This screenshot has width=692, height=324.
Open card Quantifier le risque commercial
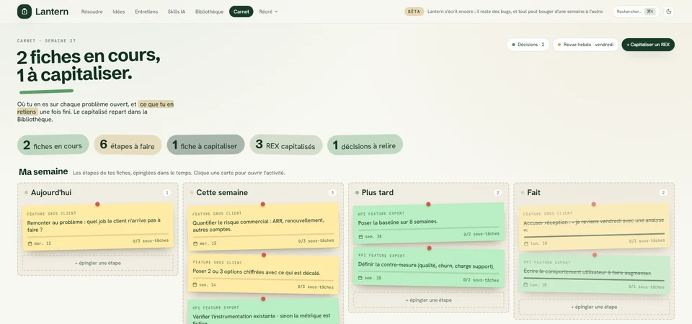coord(263,227)
